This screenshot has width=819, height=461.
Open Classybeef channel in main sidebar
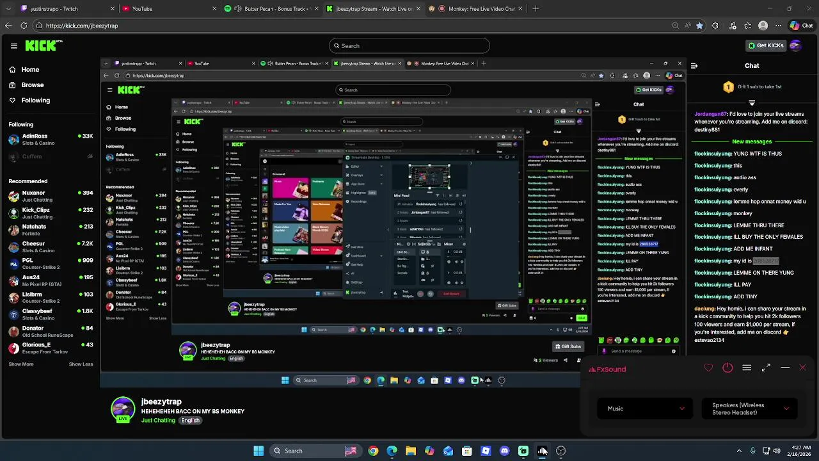[51, 314]
